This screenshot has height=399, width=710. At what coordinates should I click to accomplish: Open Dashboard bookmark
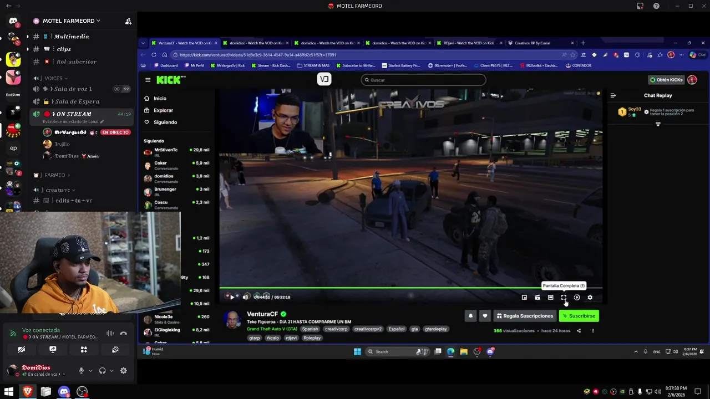(165, 65)
